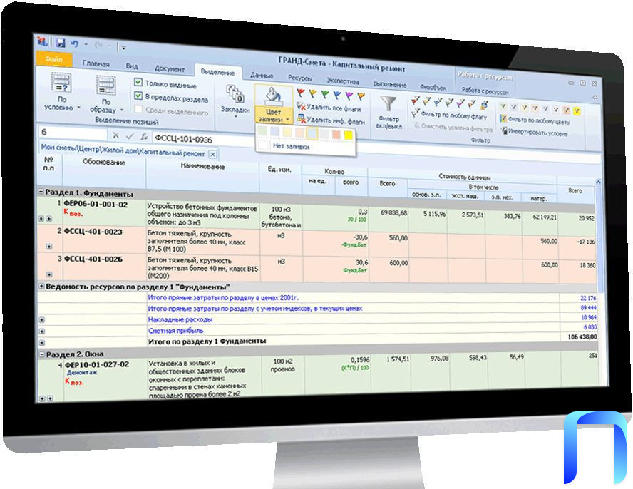The width and height of the screenshot is (633, 489).
Task: Toggle В пределах раздела checkbox
Action: pyautogui.click(x=138, y=96)
